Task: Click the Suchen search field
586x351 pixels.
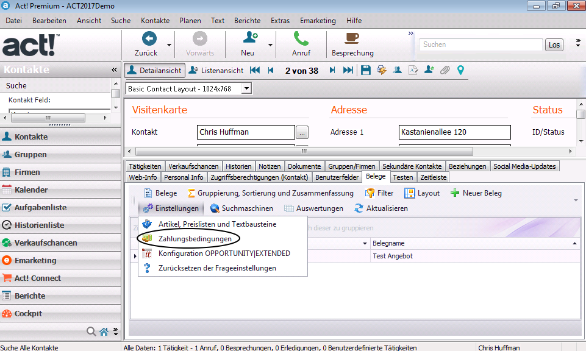Action: pyautogui.click(x=481, y=44)
